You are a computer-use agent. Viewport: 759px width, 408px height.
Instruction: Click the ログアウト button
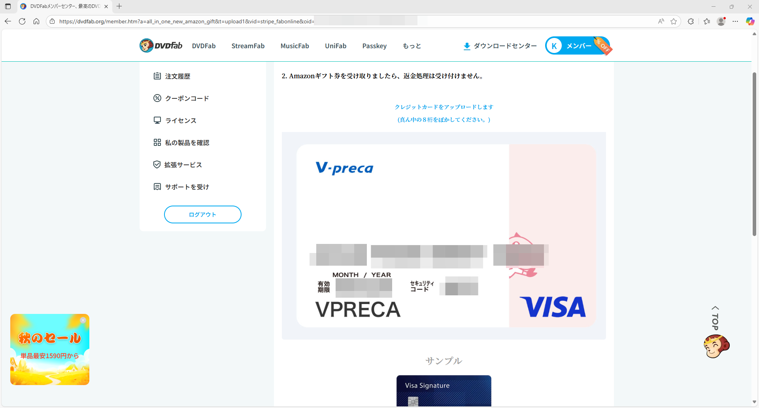[202, 214]
